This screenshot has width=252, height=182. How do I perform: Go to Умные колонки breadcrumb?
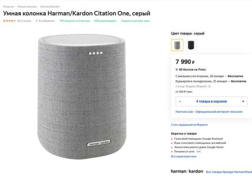pyautogui.click(x=27, y=7)
